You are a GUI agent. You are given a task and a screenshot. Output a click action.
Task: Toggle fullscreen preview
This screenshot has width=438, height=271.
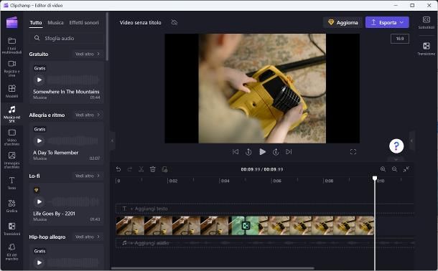click(353, 152)
